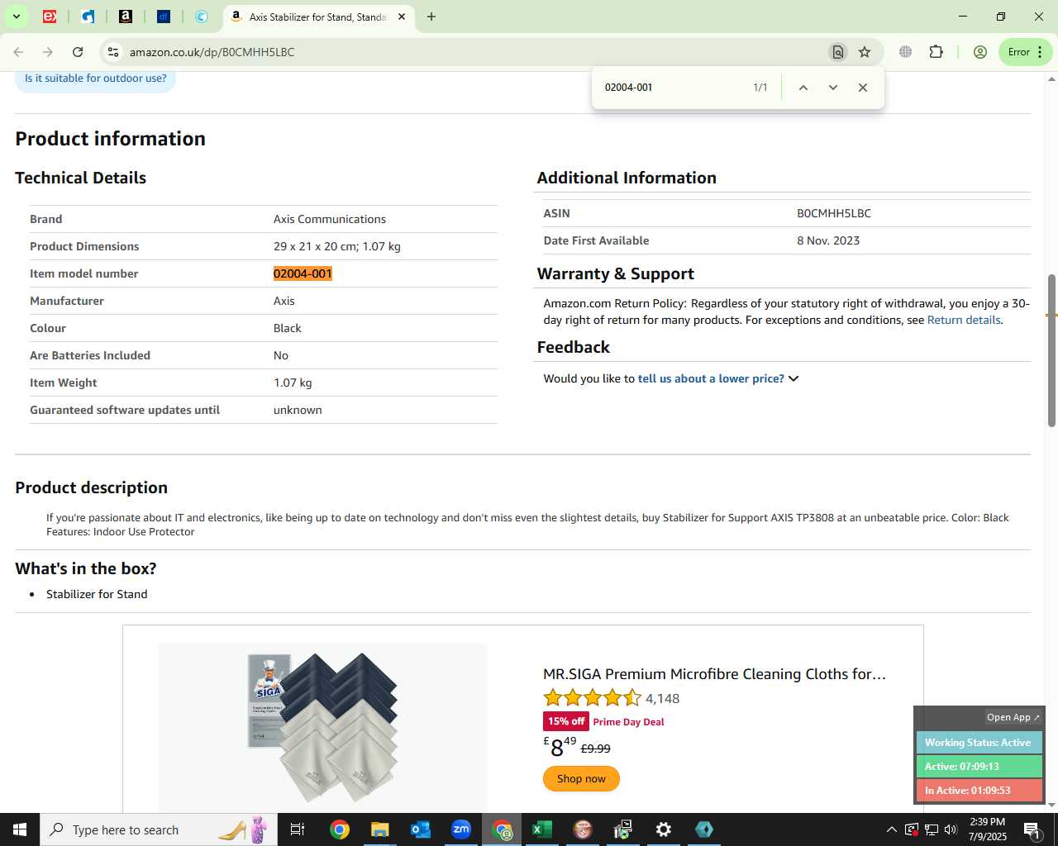Image resolution: width=1058 pixels, height=846 pixels.
Task: Open the tab search dropdown arrow
Action: [x=16, y=17]
